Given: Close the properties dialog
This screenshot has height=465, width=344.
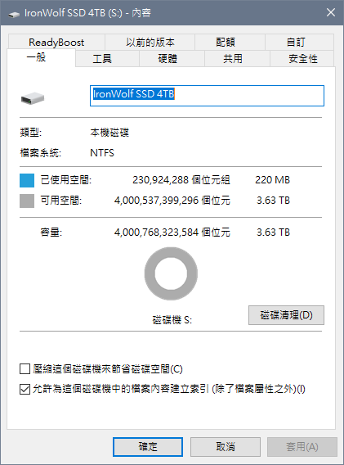Looking at the screenshot, I should [x=331, y=12].
